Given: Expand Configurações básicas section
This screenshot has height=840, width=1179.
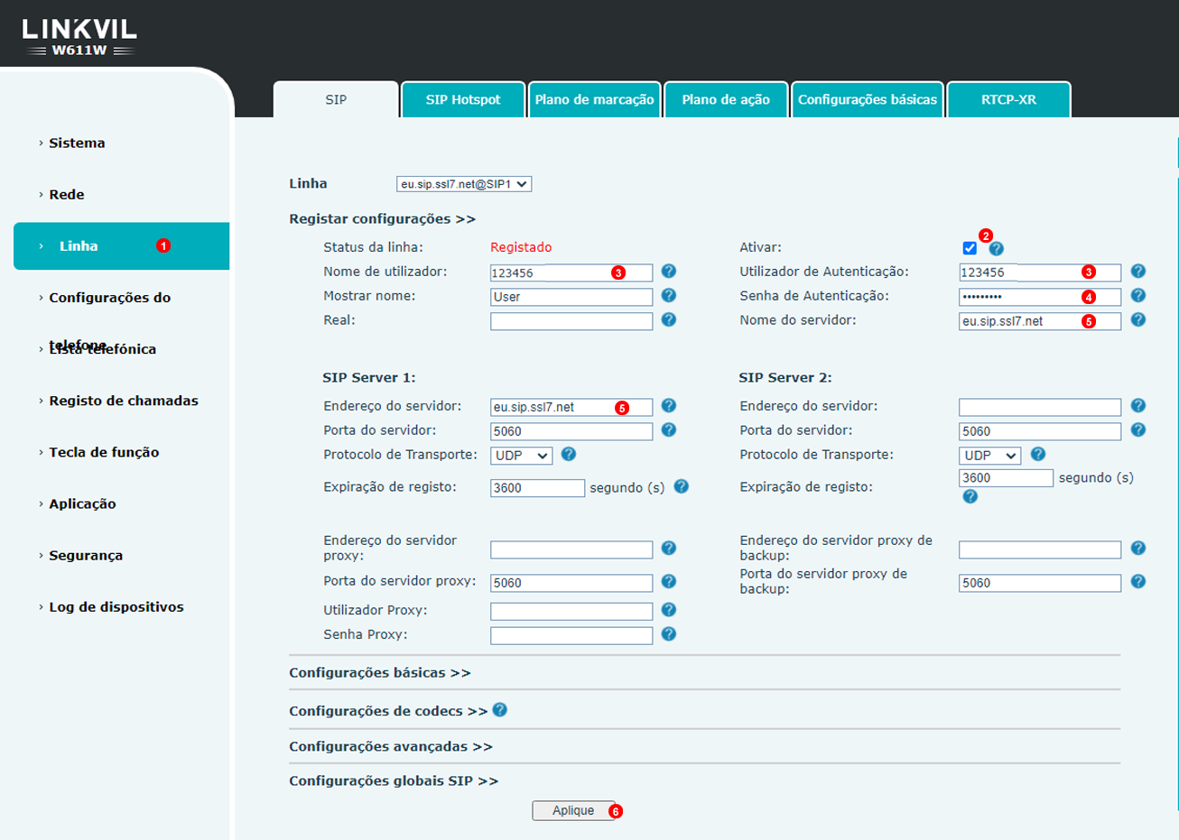Looking at the screenshot, I should (379, 673).
